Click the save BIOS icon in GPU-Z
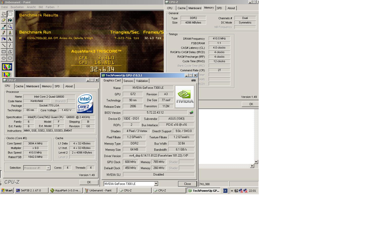This screenshot has height=239, width=382. [192, 113]
